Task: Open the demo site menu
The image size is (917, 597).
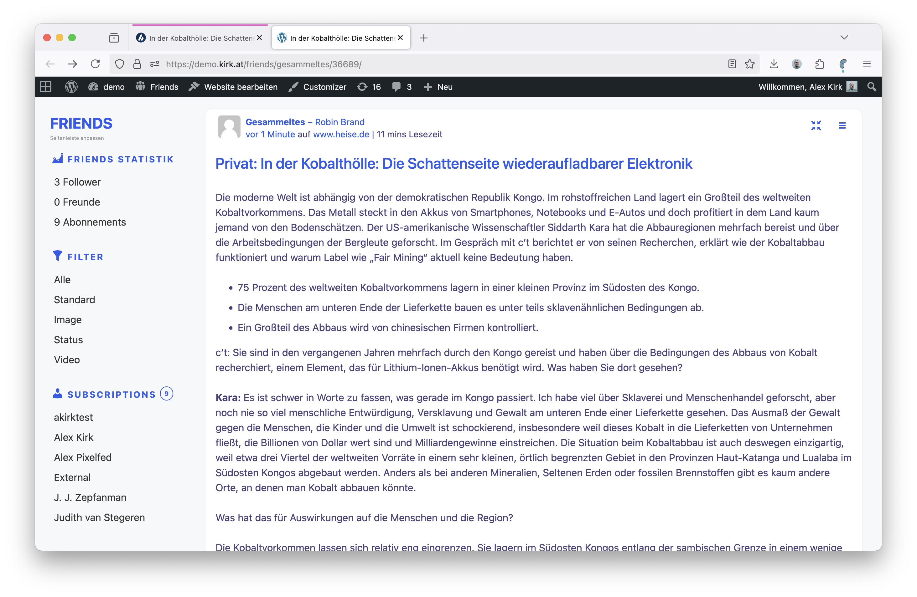Action: pos(106,87)
